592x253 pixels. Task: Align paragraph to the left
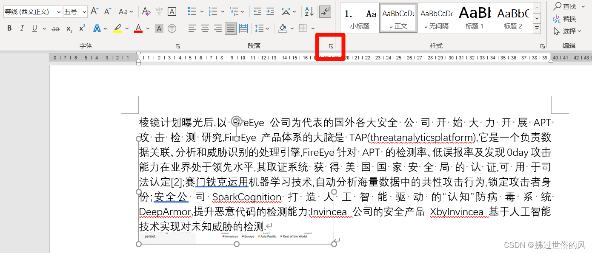192,29
